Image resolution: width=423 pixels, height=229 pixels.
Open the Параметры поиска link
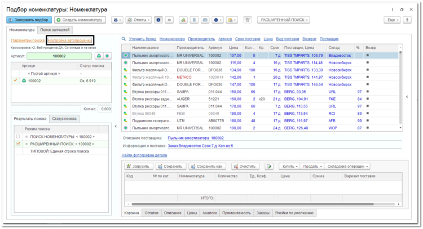tap(28, 41)
